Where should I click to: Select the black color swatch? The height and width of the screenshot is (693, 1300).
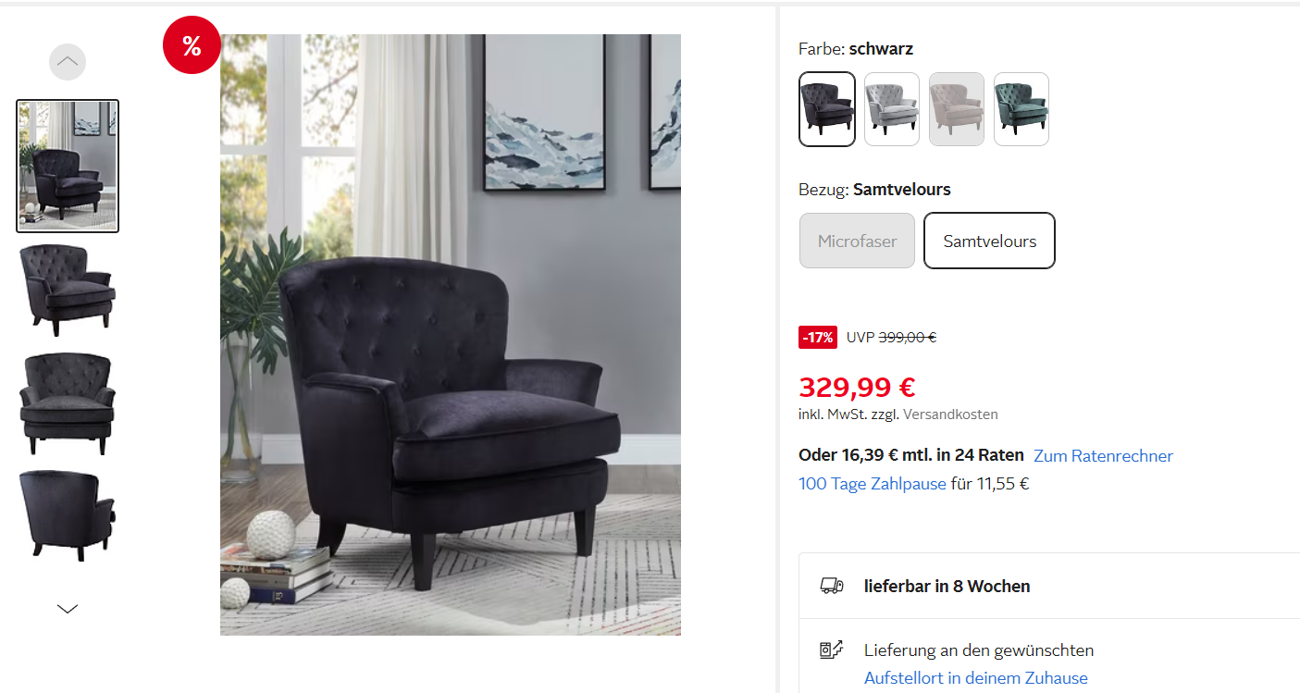(x=827, y=109)
